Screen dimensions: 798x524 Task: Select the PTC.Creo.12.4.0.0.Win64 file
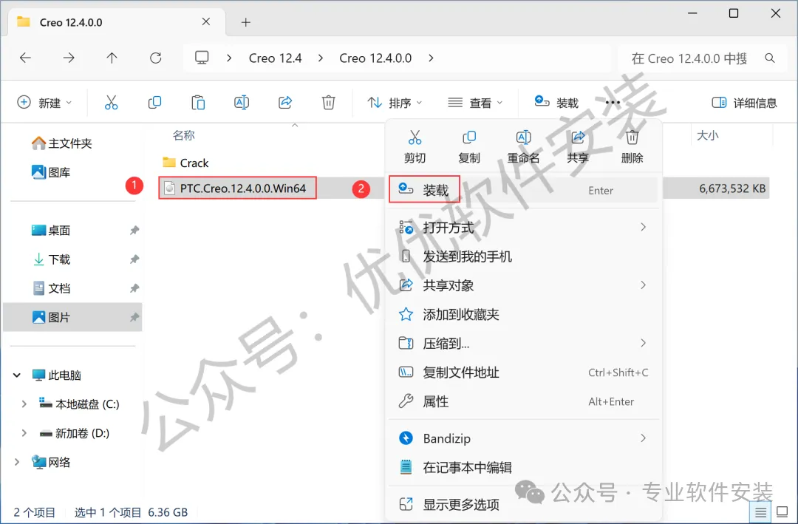237,188
